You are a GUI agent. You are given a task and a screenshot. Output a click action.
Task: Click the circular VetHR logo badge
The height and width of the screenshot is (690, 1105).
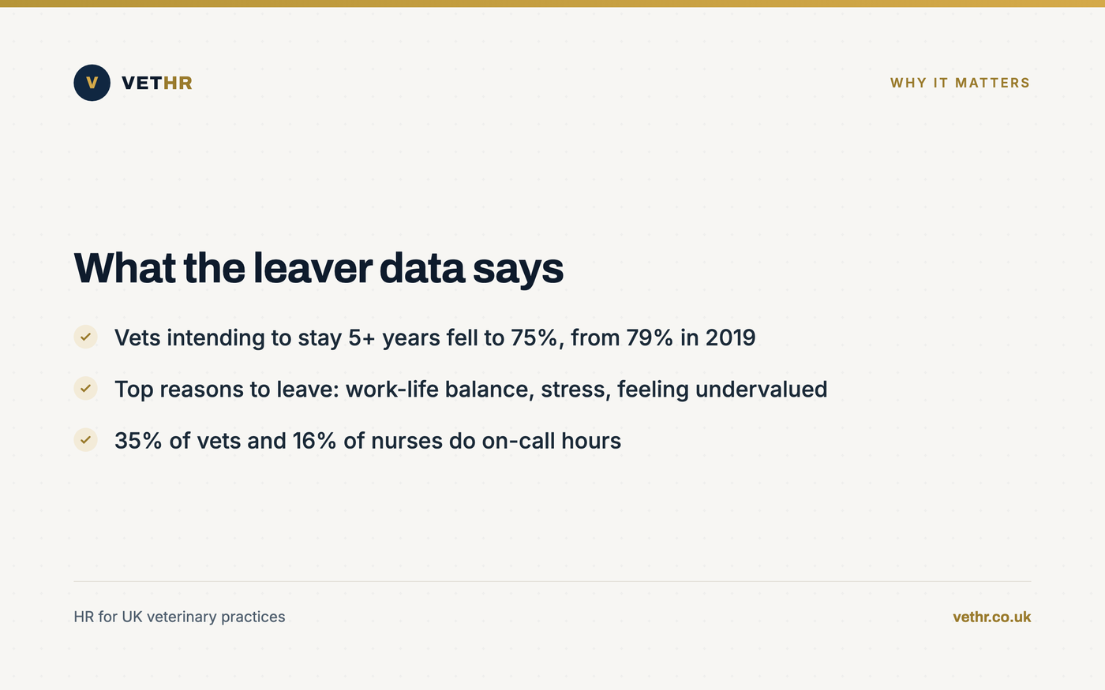[92, 83]
